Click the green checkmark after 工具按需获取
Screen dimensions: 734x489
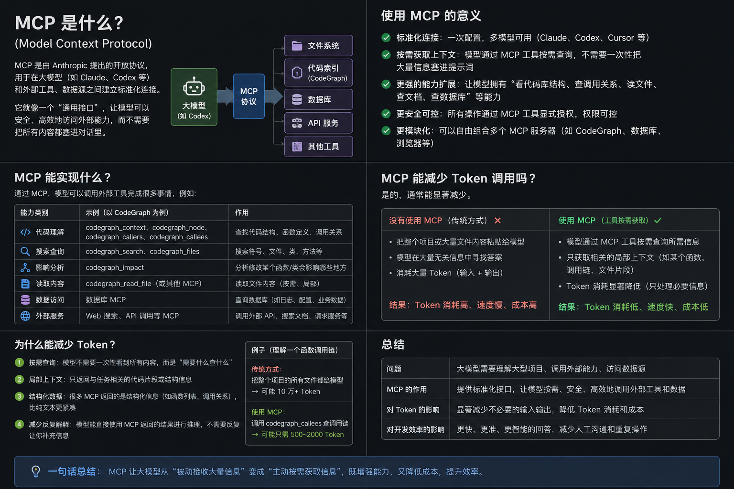point(658,221)
